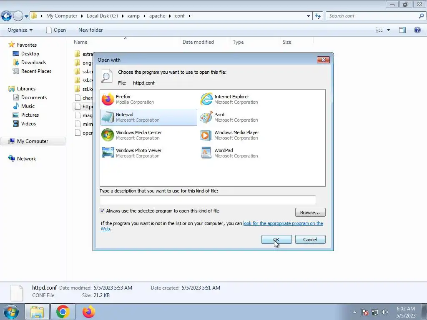Uncheck Always use the selected program checkbox
The width and height of the screenshot is (427, 320).
tap(103, 211)
